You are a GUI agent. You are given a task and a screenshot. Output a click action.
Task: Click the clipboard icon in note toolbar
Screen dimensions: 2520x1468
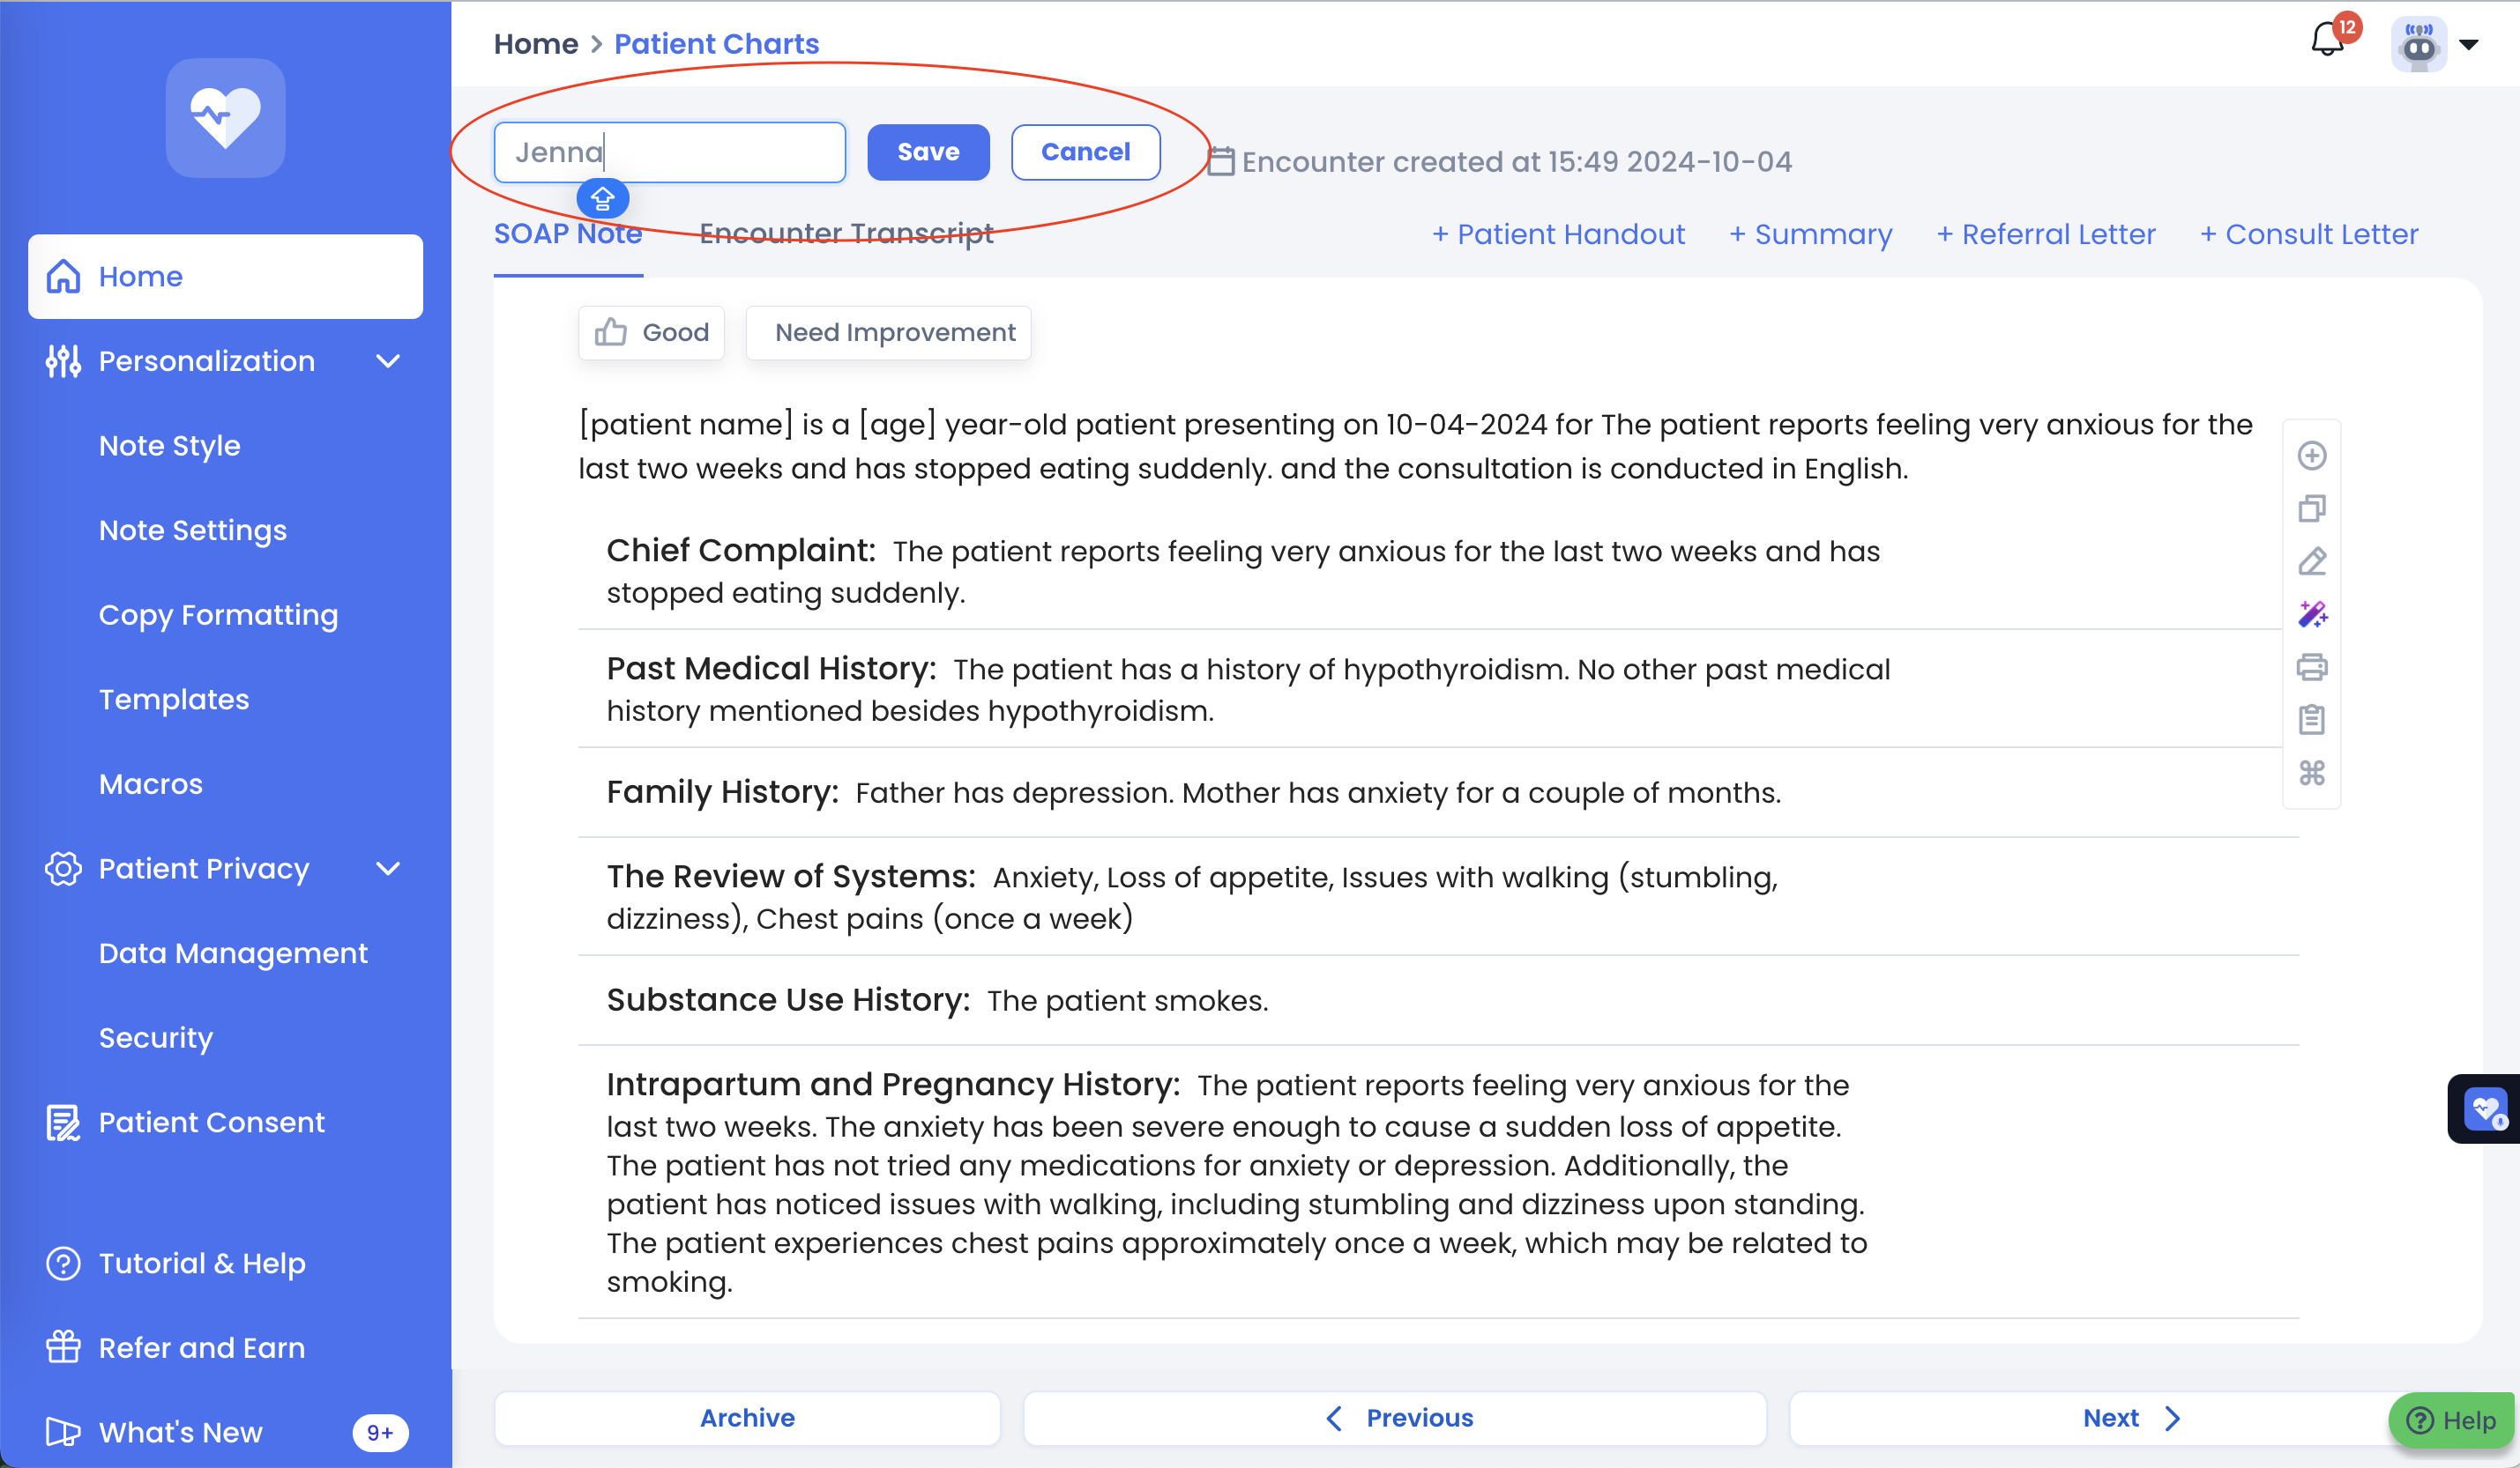(x=2311, y=720)
